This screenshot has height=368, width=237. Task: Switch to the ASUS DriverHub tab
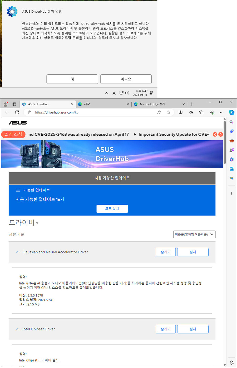point(47,104)
